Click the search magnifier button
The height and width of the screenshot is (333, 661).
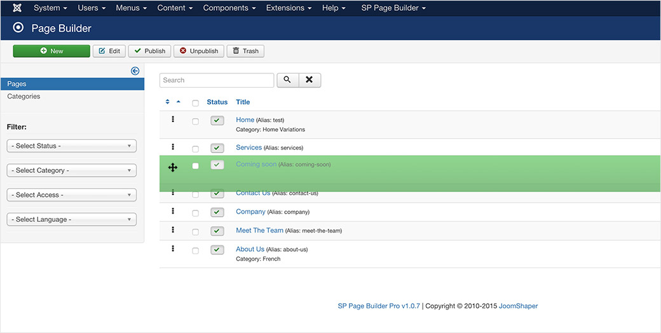click(287, 80)
